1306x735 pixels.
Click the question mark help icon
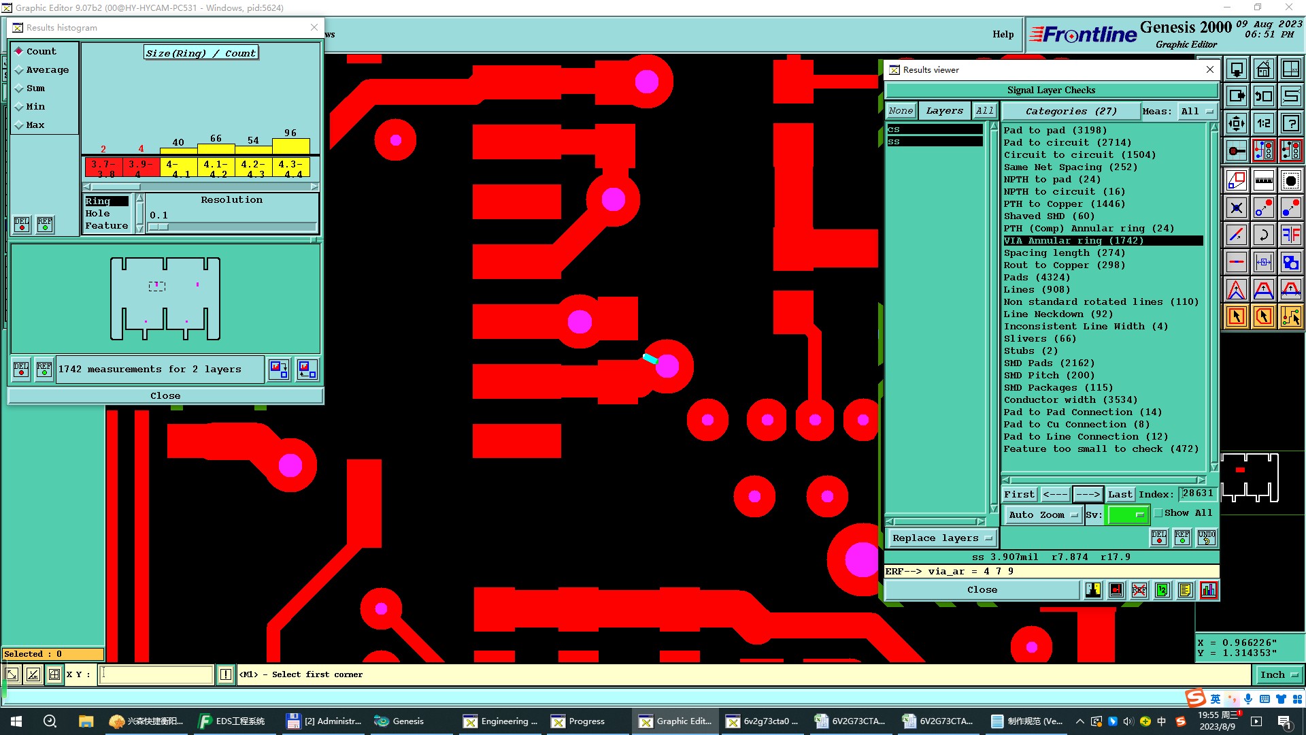pos(1290,124)
